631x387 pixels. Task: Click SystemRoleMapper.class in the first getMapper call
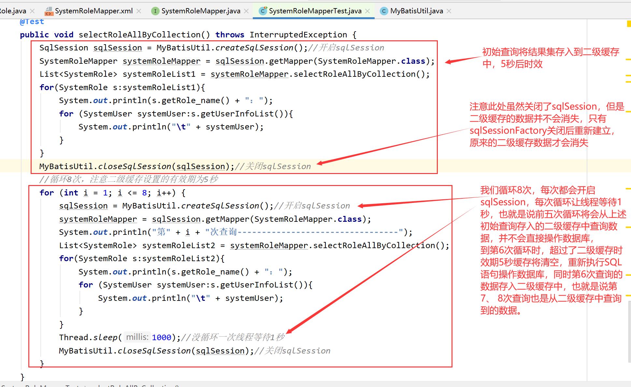(371, 61)
